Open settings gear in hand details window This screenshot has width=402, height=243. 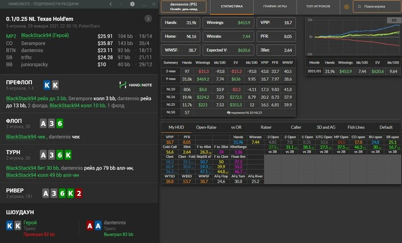coord(132,4)
